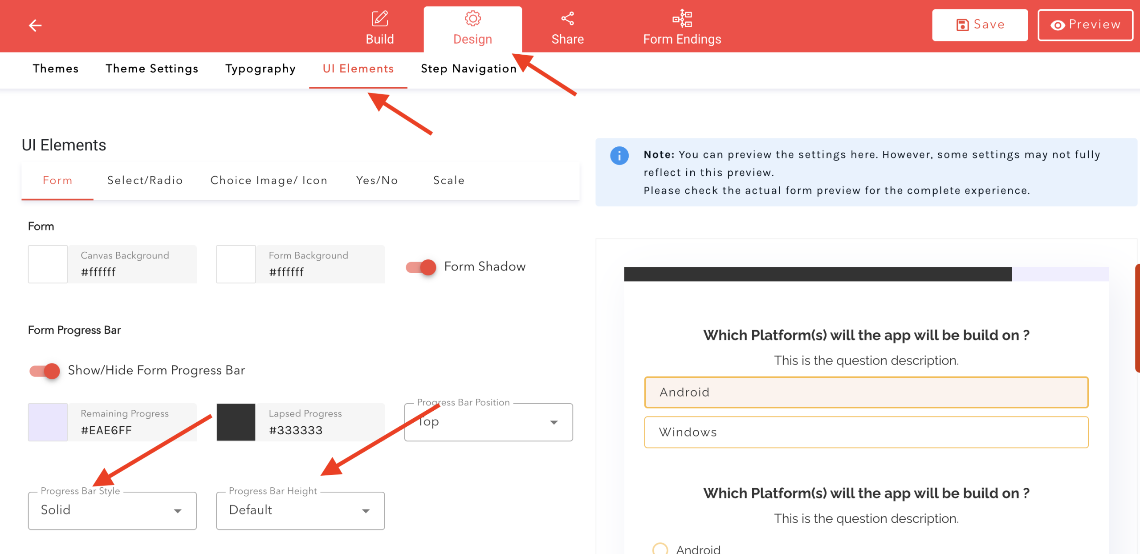The width and height of the screenshot is (1140, 554).
Task: Open the Build pencil icon
Action: click(379, 19)
